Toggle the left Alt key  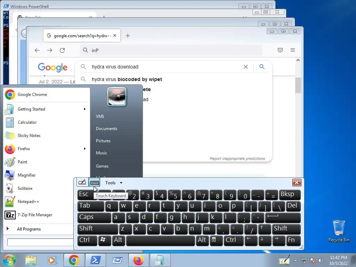click(118, 241)
